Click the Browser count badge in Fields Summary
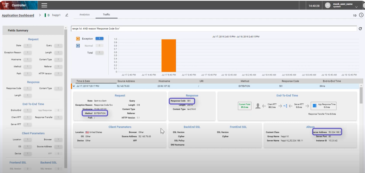Viewport: 365px width, 173px height. pos(58,140)
